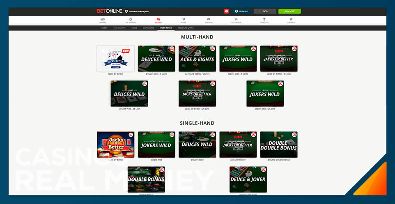Switch to the Lobby tab
Image resolution: width=395 pixels, height=204 pixels.
[x=104, y=28]
